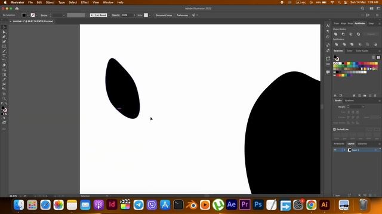Click the Preferences button
The width and height of the screenshot is (382, 214).
(182, 15)
